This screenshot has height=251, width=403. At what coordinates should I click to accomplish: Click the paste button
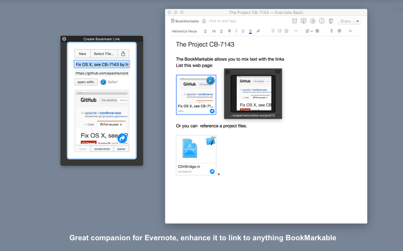click(x=121, y=149)
